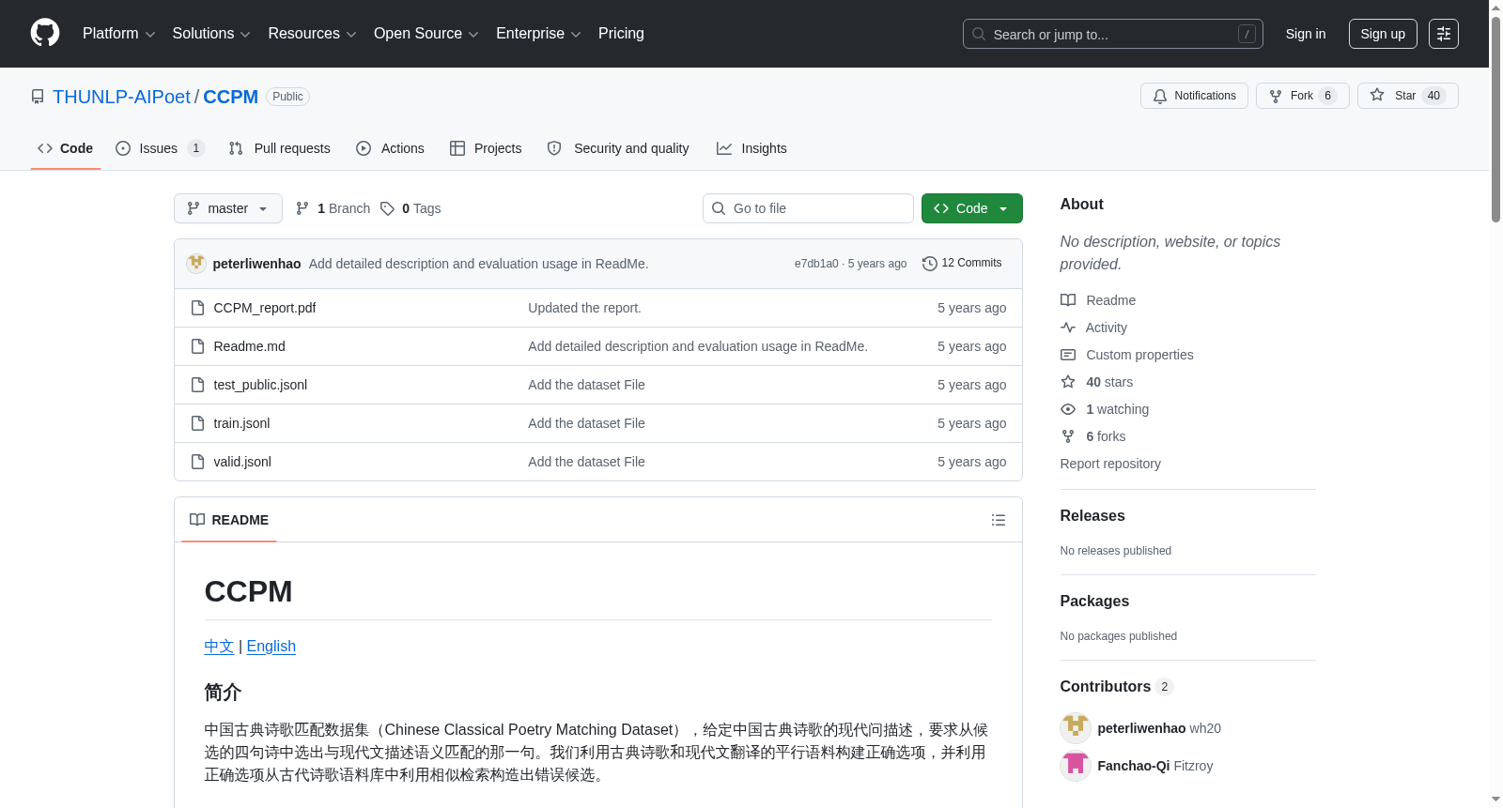Click the watching eye icon
The image size is (1503, 808).
[1068, 409]
